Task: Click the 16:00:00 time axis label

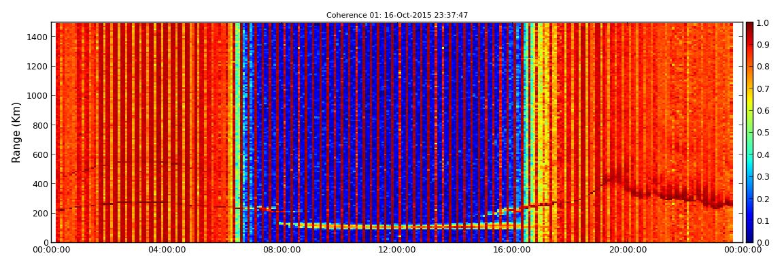Action: coord(512,250)
